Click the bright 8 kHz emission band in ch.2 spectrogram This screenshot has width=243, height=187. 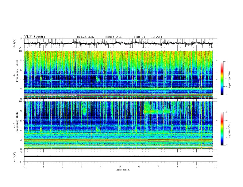point(159,112)
